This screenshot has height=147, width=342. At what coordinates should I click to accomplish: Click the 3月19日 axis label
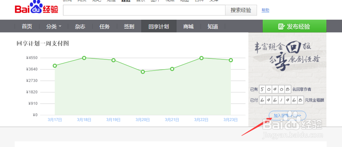pyautogui.click(x=114, y=120)
